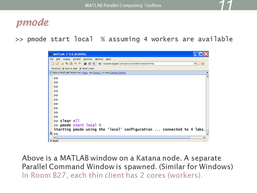Click the browse-for-folder ellipsis button

point(199,64)
